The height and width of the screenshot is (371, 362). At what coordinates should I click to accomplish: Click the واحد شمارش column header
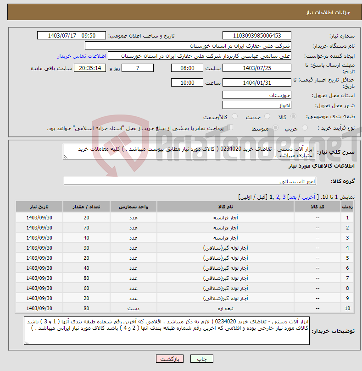(133, 207)
